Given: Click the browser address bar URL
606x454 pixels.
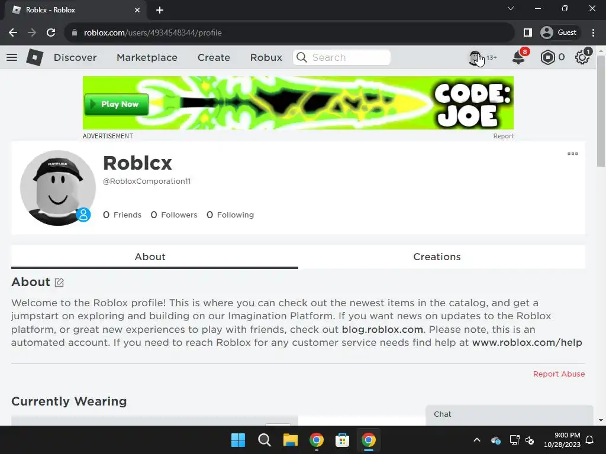Looking at the screenshot, I should point(153,33).
